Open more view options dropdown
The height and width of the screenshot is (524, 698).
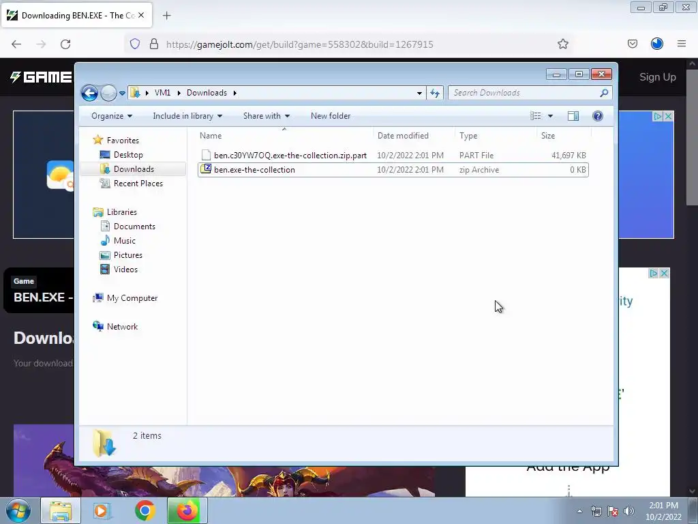tap(550, 116)
